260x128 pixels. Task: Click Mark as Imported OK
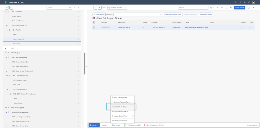(x=133, y=125)
